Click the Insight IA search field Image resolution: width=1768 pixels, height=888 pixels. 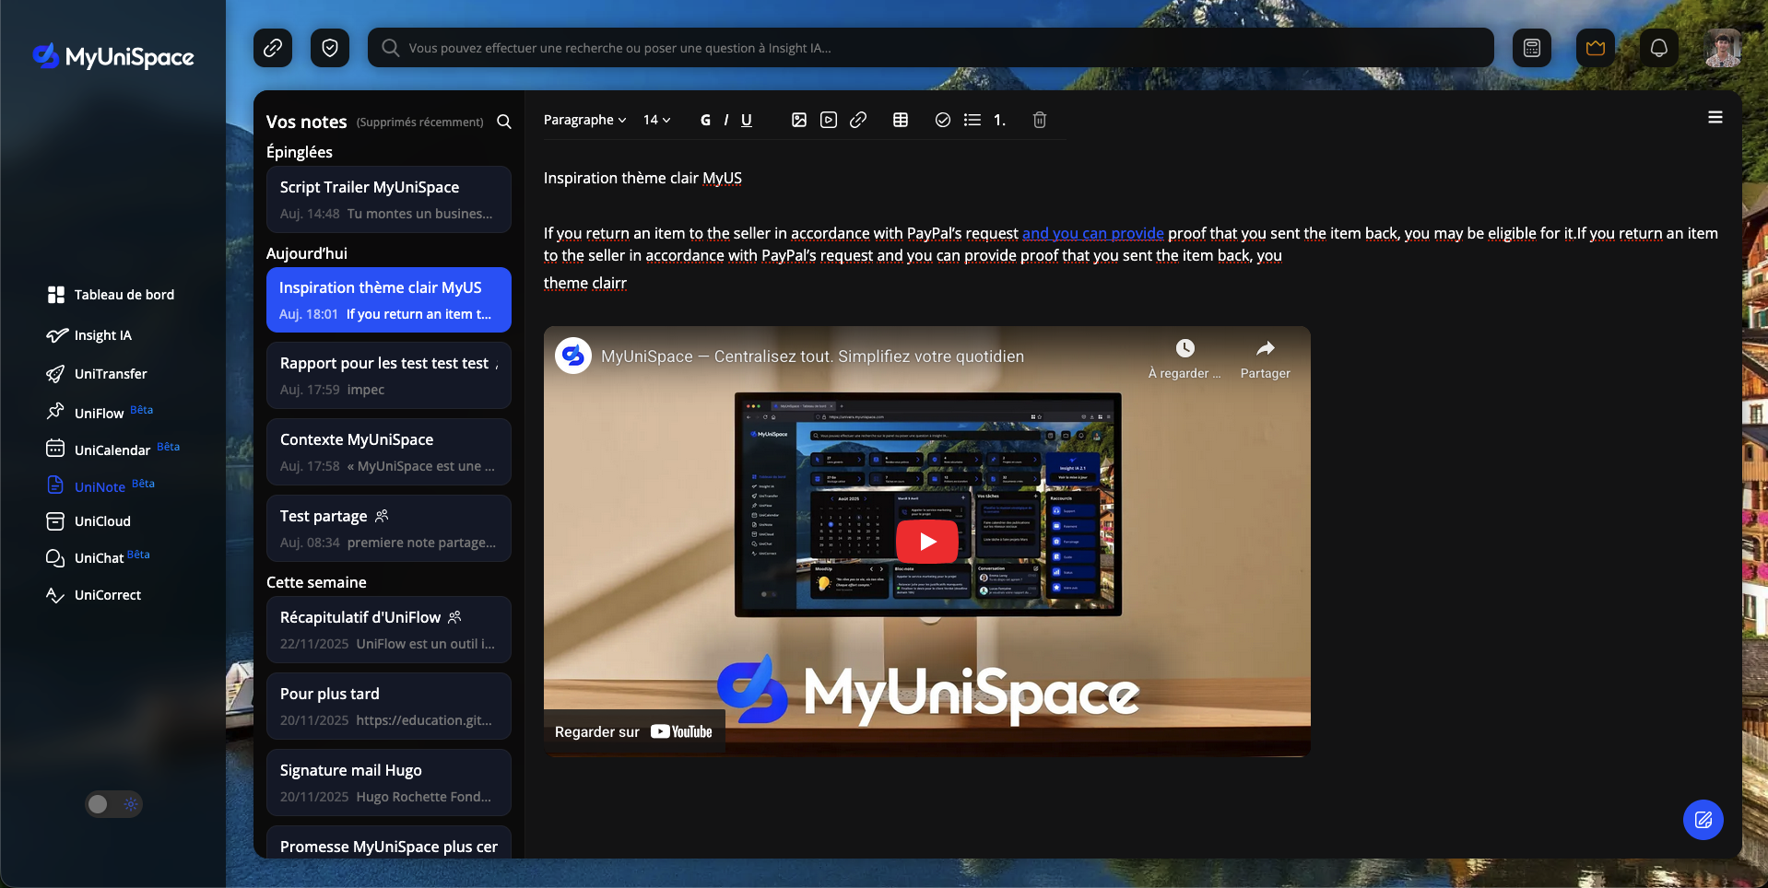[931, 48]
